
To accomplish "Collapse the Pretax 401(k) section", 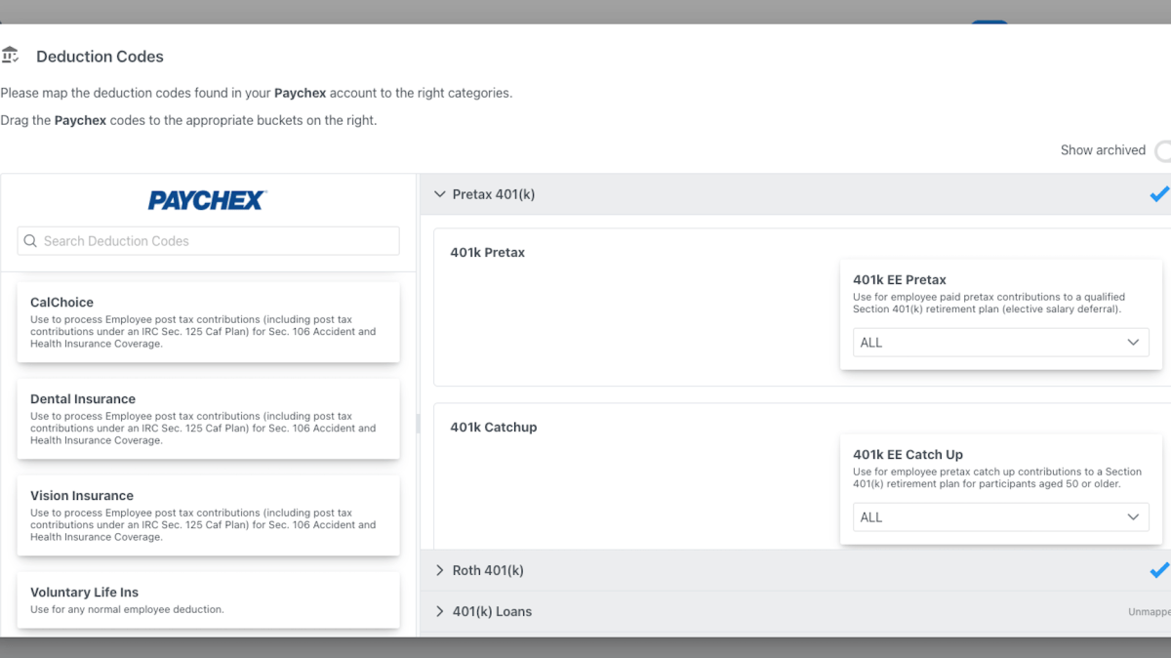I will (x=440, y=194).
